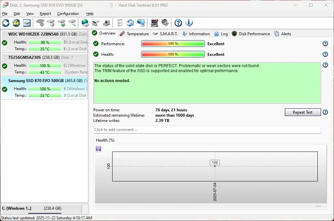The image size is (334, 221).
Task: Open the Report menu
Action: [45, 14]
